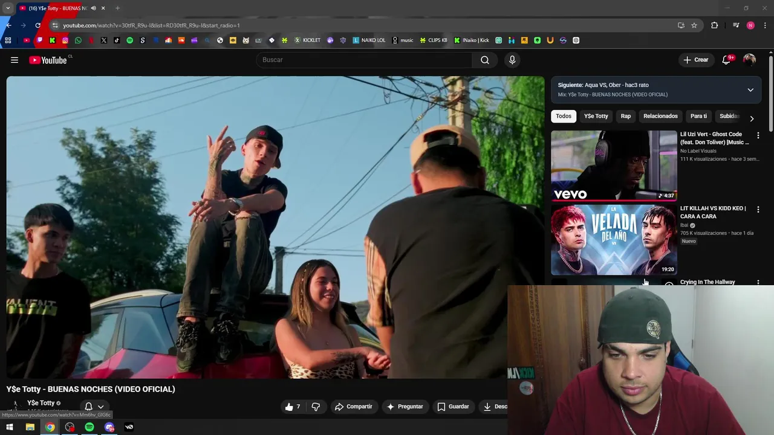Viewport: 774px width, 435px height.
Task: Select the Y$e Totty filter chip
Action: tap(596, 116)
